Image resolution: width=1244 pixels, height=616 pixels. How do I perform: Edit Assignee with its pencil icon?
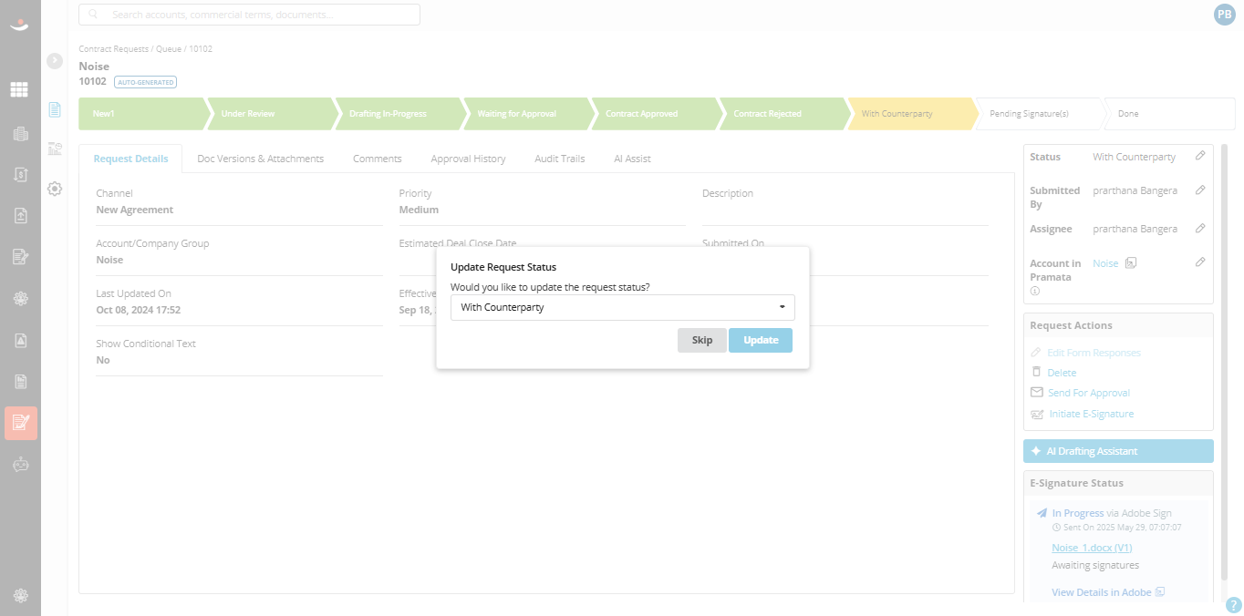pyautogui.click(x=1200, y=228)
